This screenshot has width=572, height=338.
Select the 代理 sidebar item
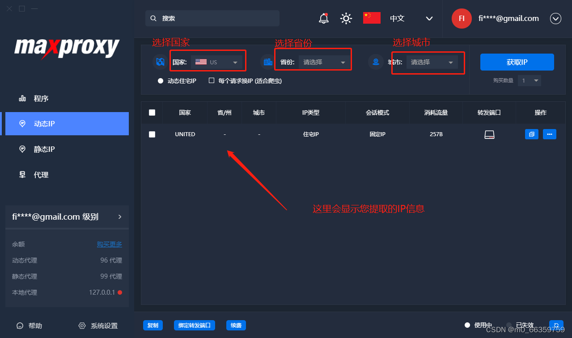(40, 175)
